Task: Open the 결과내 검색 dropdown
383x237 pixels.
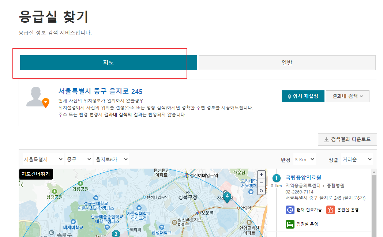Action: point(348,96)
